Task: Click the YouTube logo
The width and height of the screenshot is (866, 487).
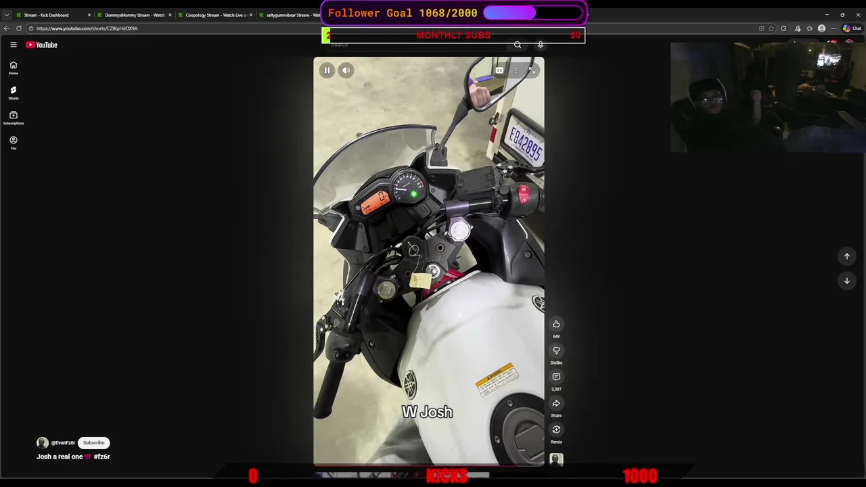Action: (42, 45)
